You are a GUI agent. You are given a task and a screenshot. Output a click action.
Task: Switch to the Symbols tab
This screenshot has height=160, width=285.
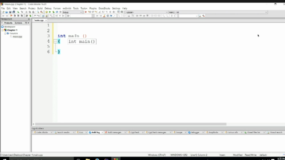(x=19, y=23)
